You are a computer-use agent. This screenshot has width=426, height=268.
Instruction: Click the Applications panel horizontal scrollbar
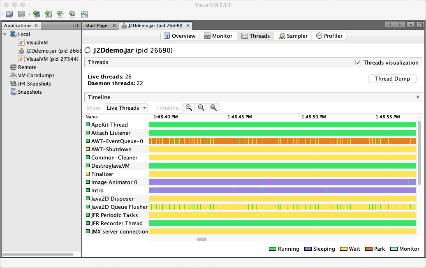(38, 254)
